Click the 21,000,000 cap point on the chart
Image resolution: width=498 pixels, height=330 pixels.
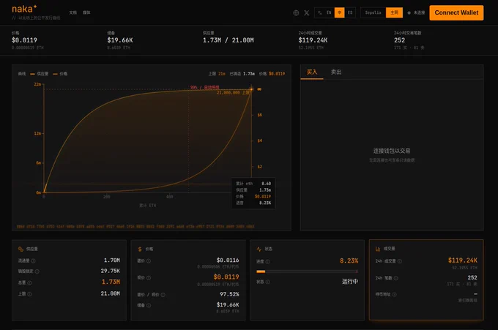(251, 89)
